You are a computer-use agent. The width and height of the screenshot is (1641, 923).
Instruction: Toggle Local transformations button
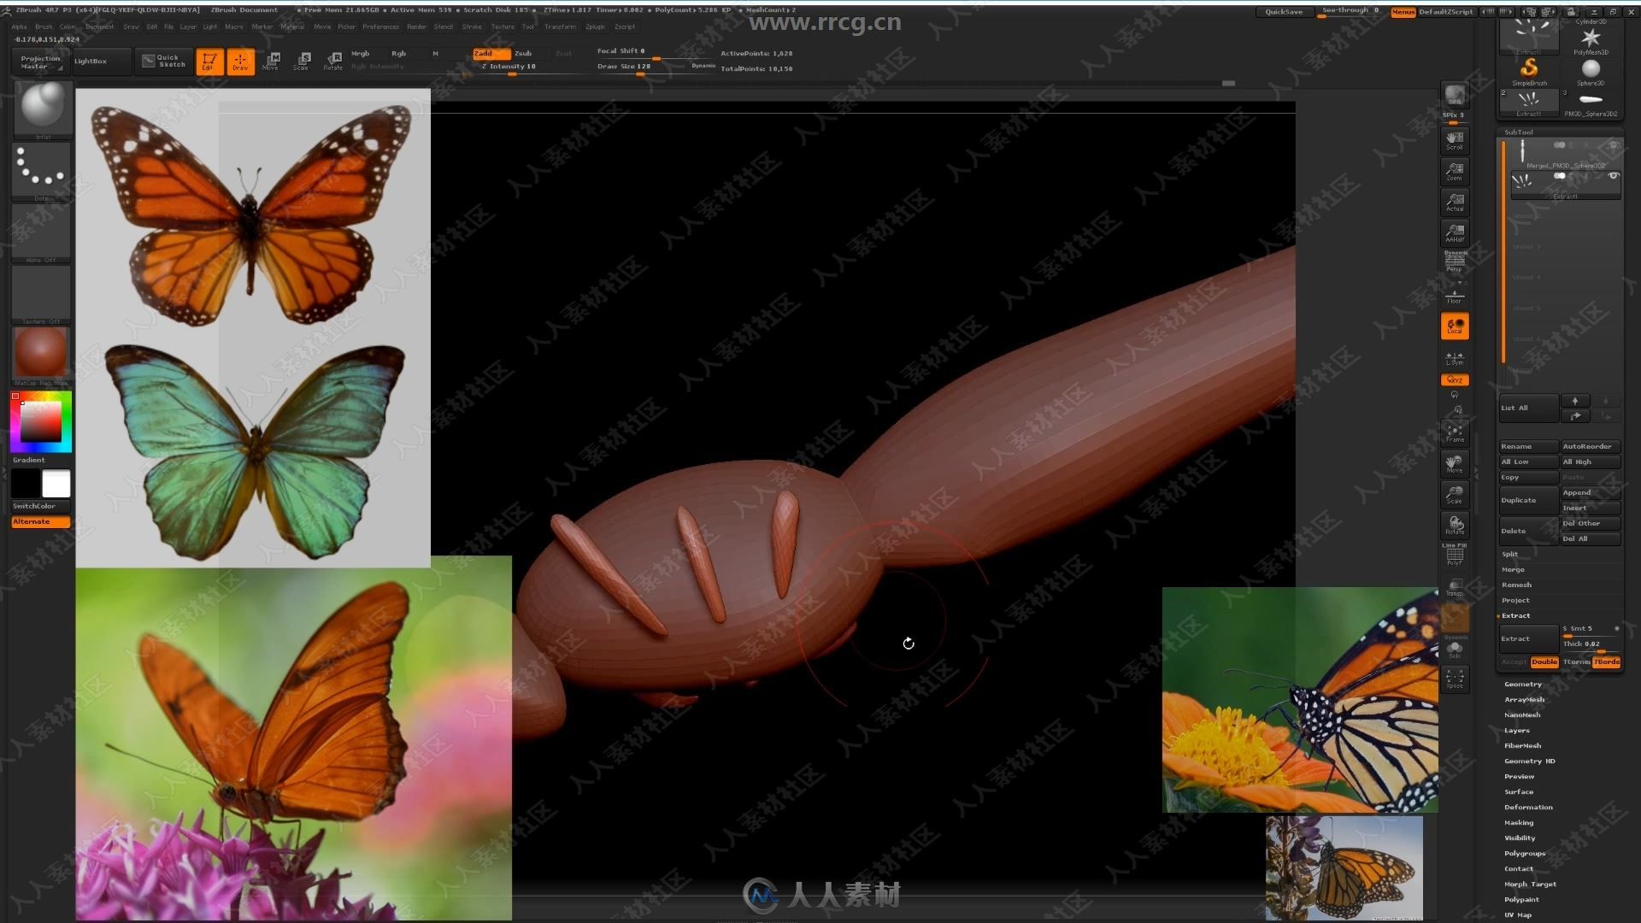(1455, 326)
